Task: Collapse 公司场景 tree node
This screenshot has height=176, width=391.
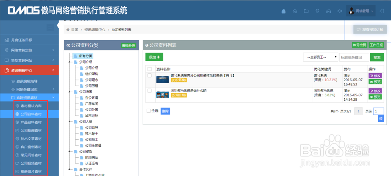Action: point(70,92)
